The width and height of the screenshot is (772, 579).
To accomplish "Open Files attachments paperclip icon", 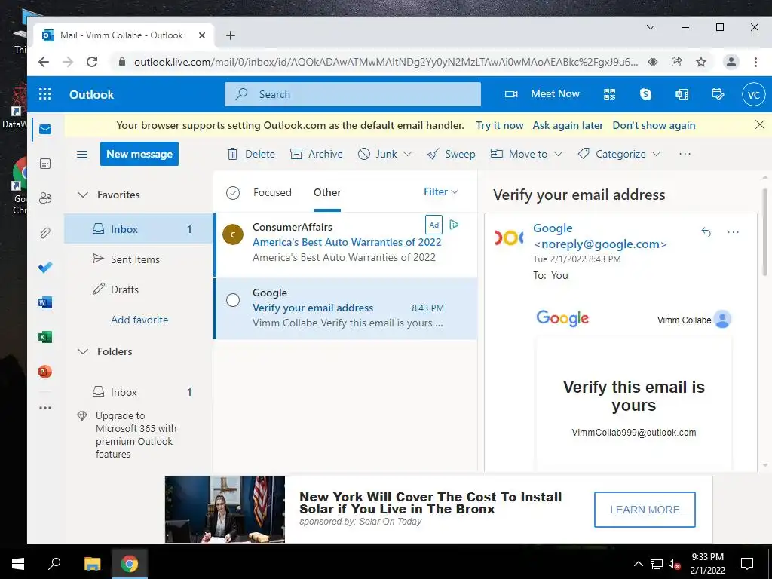I will coord(45,232).
